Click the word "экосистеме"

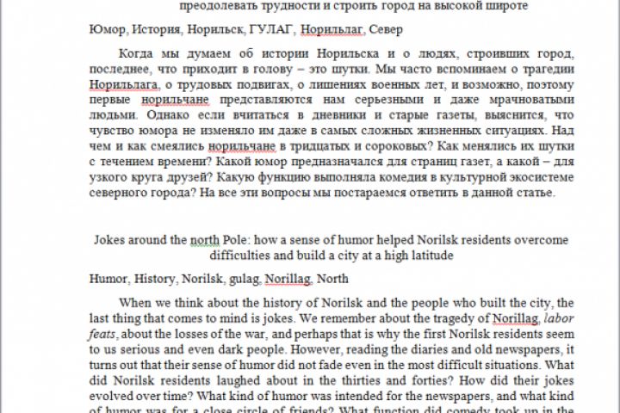click(542, 177)
